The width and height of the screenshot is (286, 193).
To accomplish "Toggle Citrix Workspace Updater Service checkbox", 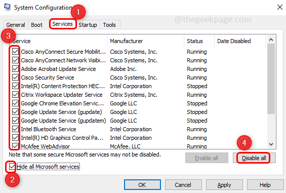I will (15, 95).
